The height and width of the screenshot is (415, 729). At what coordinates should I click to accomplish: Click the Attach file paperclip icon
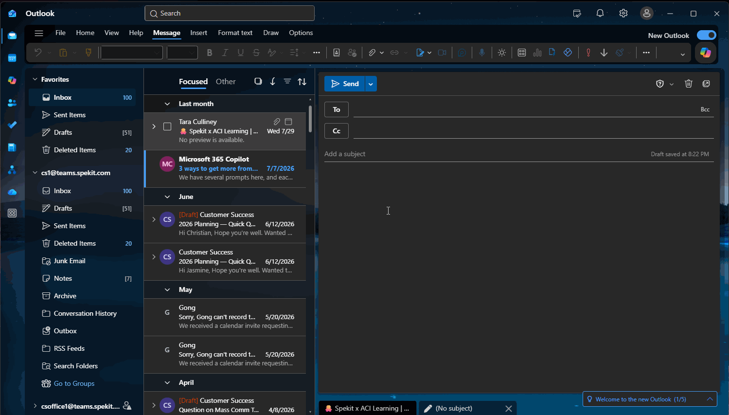click(x=372, y=53)
